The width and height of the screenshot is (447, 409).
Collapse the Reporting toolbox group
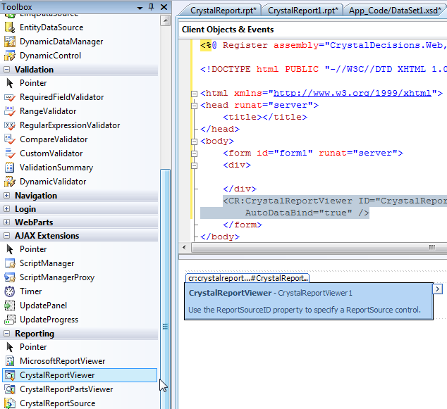[x=7, y=334]
